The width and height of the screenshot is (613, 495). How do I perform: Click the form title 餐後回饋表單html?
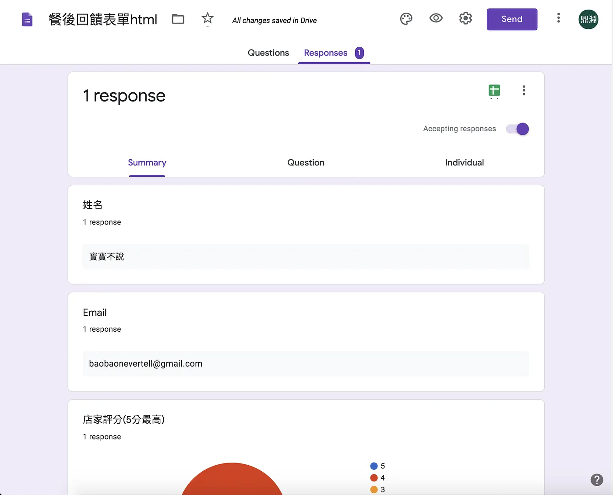103,19
